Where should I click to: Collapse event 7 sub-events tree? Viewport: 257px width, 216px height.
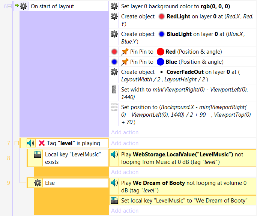coord(17,143)
